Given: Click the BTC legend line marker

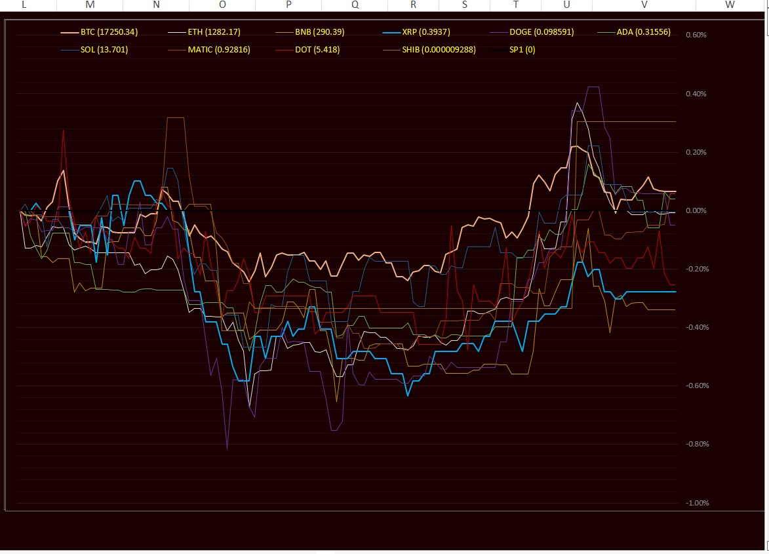Looking at the screenshot, I should [69, 32].
